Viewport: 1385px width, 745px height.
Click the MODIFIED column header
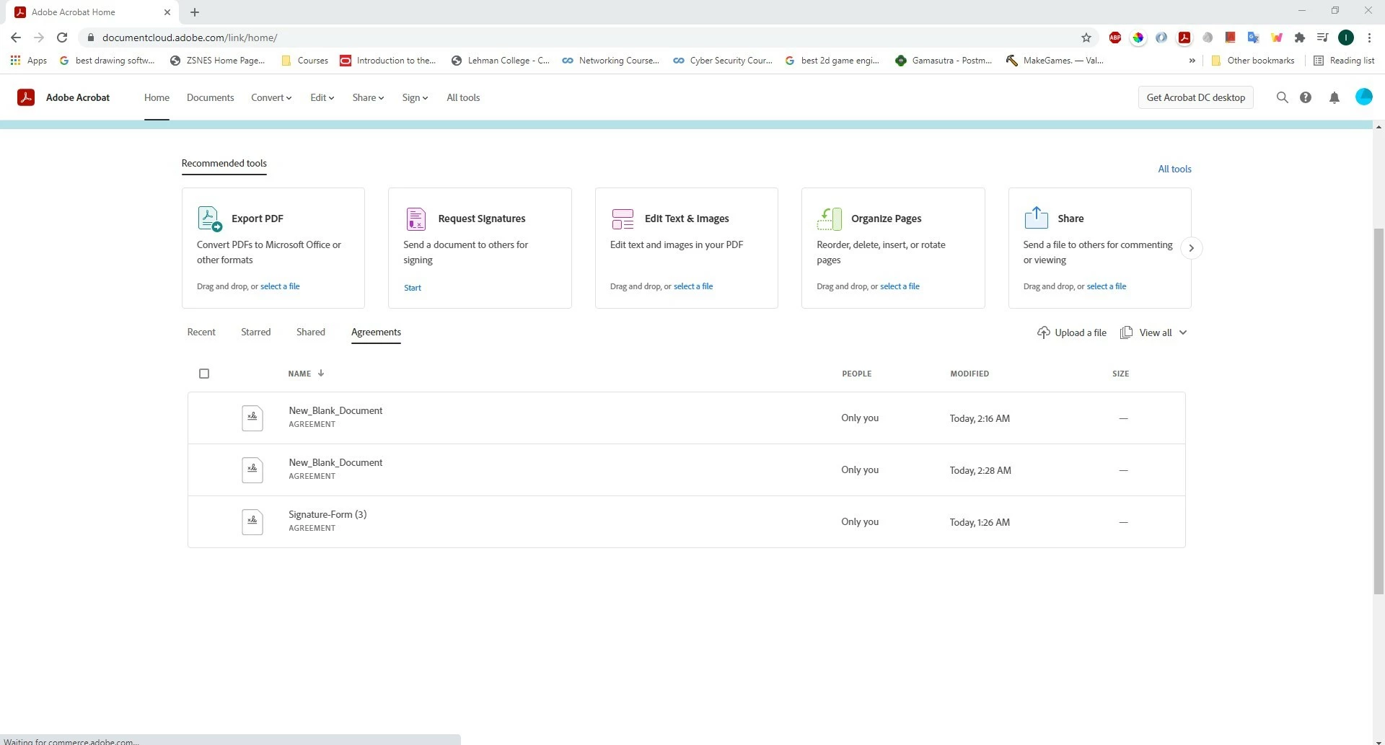969,374
